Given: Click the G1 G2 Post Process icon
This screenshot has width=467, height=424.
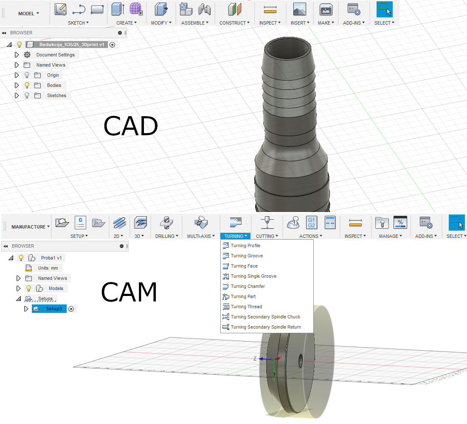Looking at the screenshot, I should (x=311, y=222).
